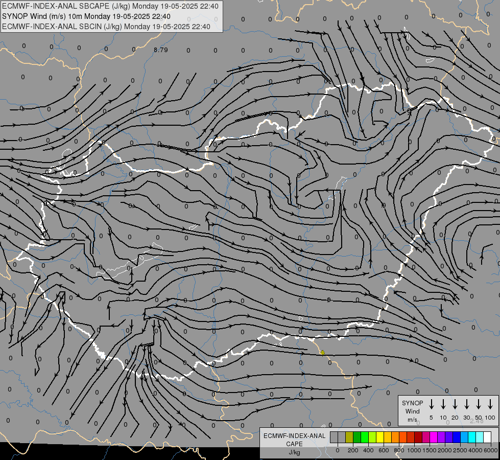This screenshot has width=500, height=460.
Task: Pick the dark green CAPE legend swatch
Action: [357, 437]
